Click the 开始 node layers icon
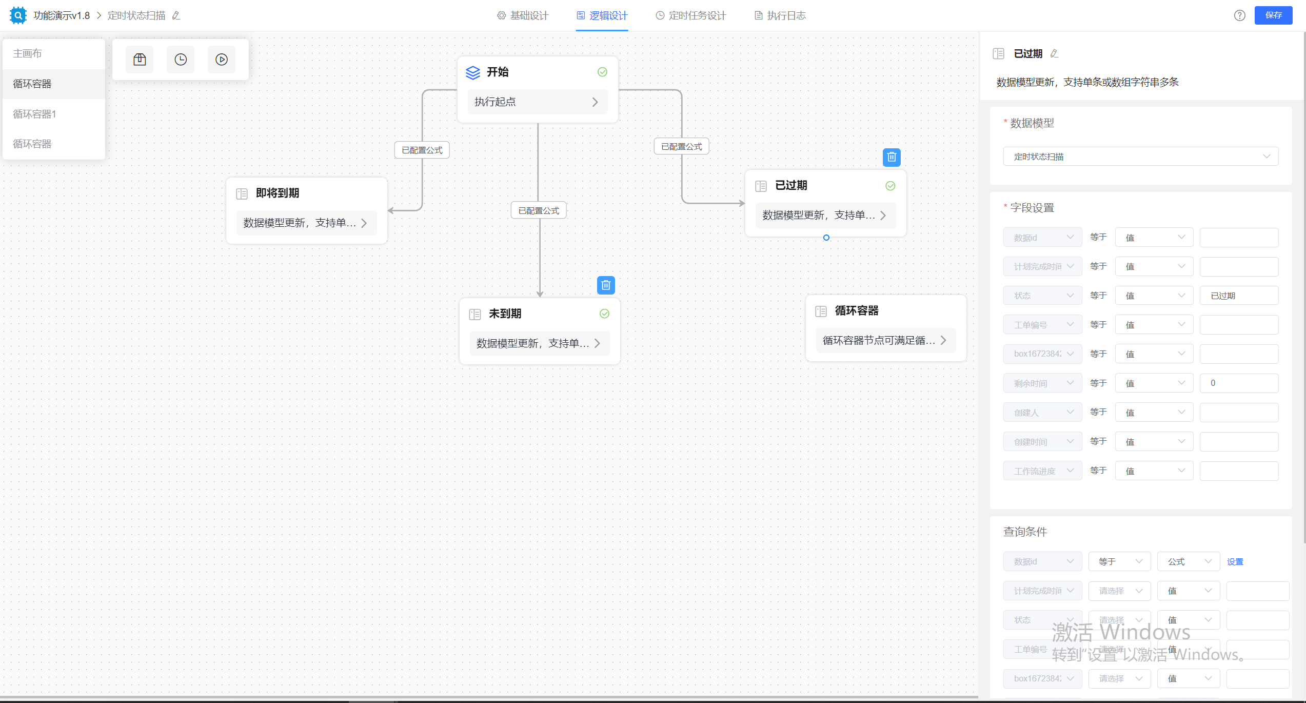The image size is (1306, 703). point(472,72)
